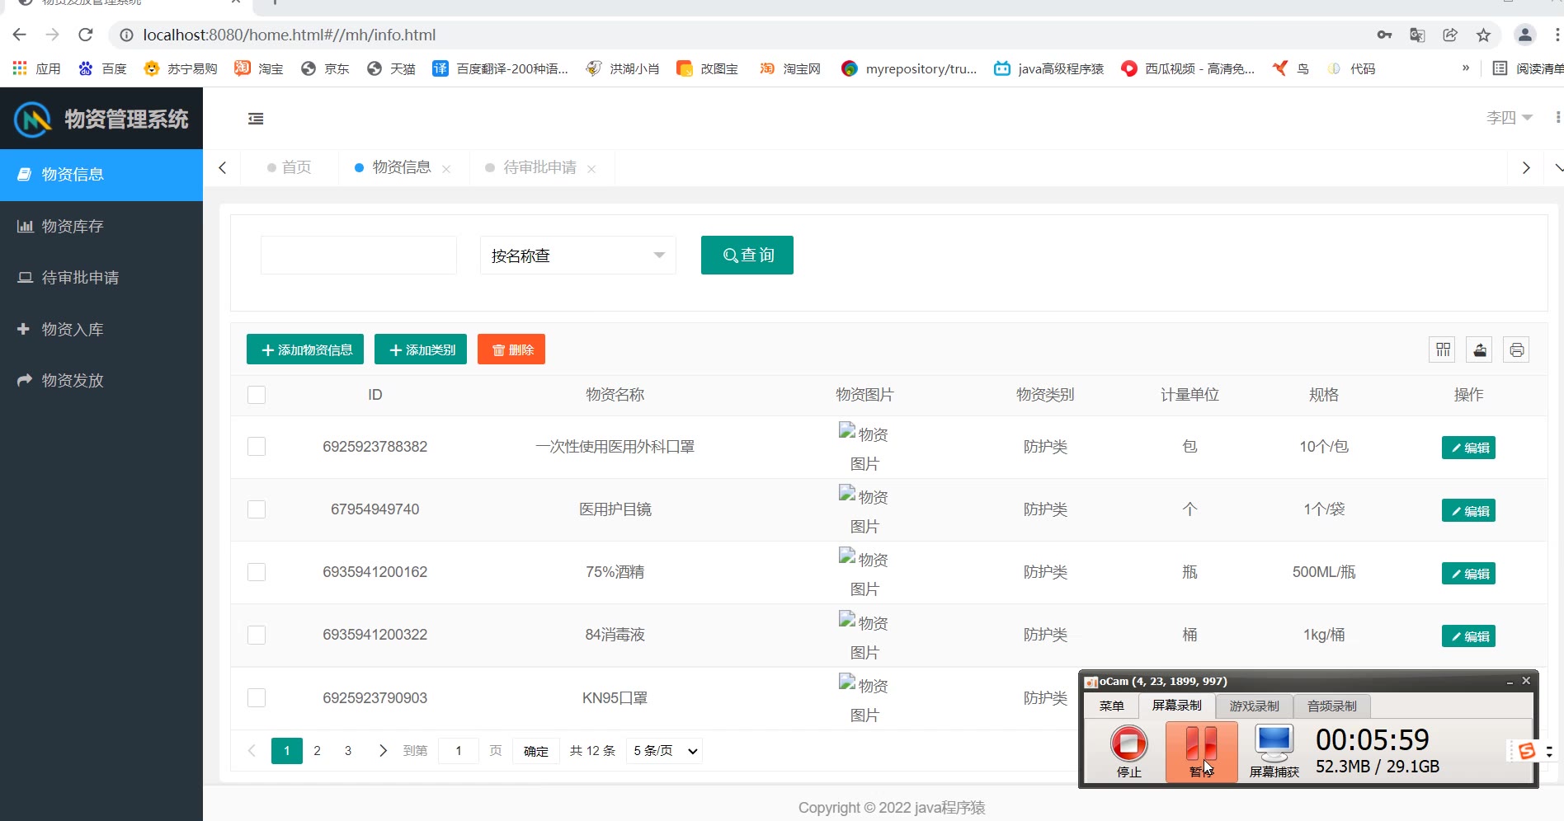Image resolution: width=1564 pixels, height=821 pixels.
Task: Click the 添加物资信息 button
Action: pyautogui.click(x=305, y=350)
